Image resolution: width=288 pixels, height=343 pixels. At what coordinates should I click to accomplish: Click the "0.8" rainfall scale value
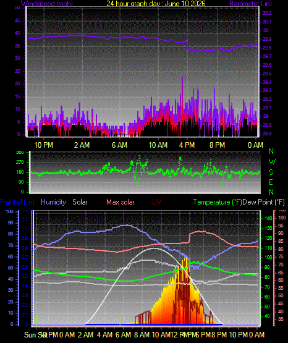pos(25,248)
